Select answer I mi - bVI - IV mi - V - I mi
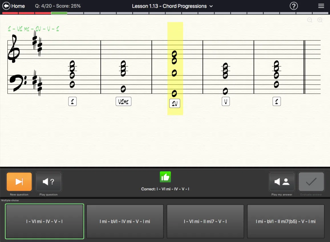The width and height of the screenshot is (330, 242). coord(125,221)
